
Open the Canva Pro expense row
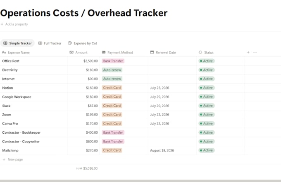click(x=10, y=123)
